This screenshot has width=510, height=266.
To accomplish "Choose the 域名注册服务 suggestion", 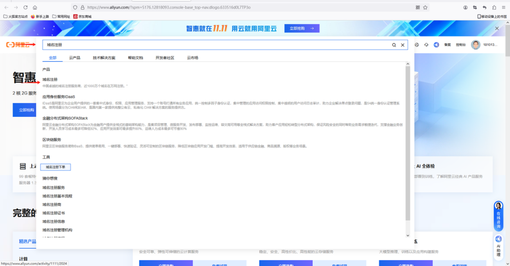I will point(54,188).
